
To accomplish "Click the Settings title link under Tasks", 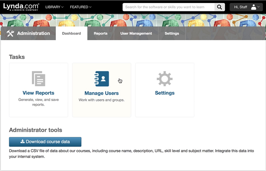I will tap(165, 93).
